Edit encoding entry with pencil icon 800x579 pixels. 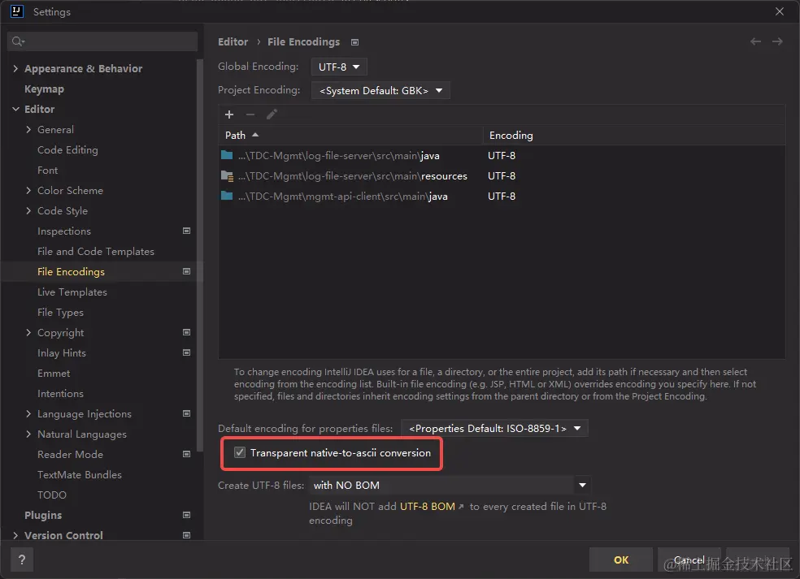click(x=272, y=115)
